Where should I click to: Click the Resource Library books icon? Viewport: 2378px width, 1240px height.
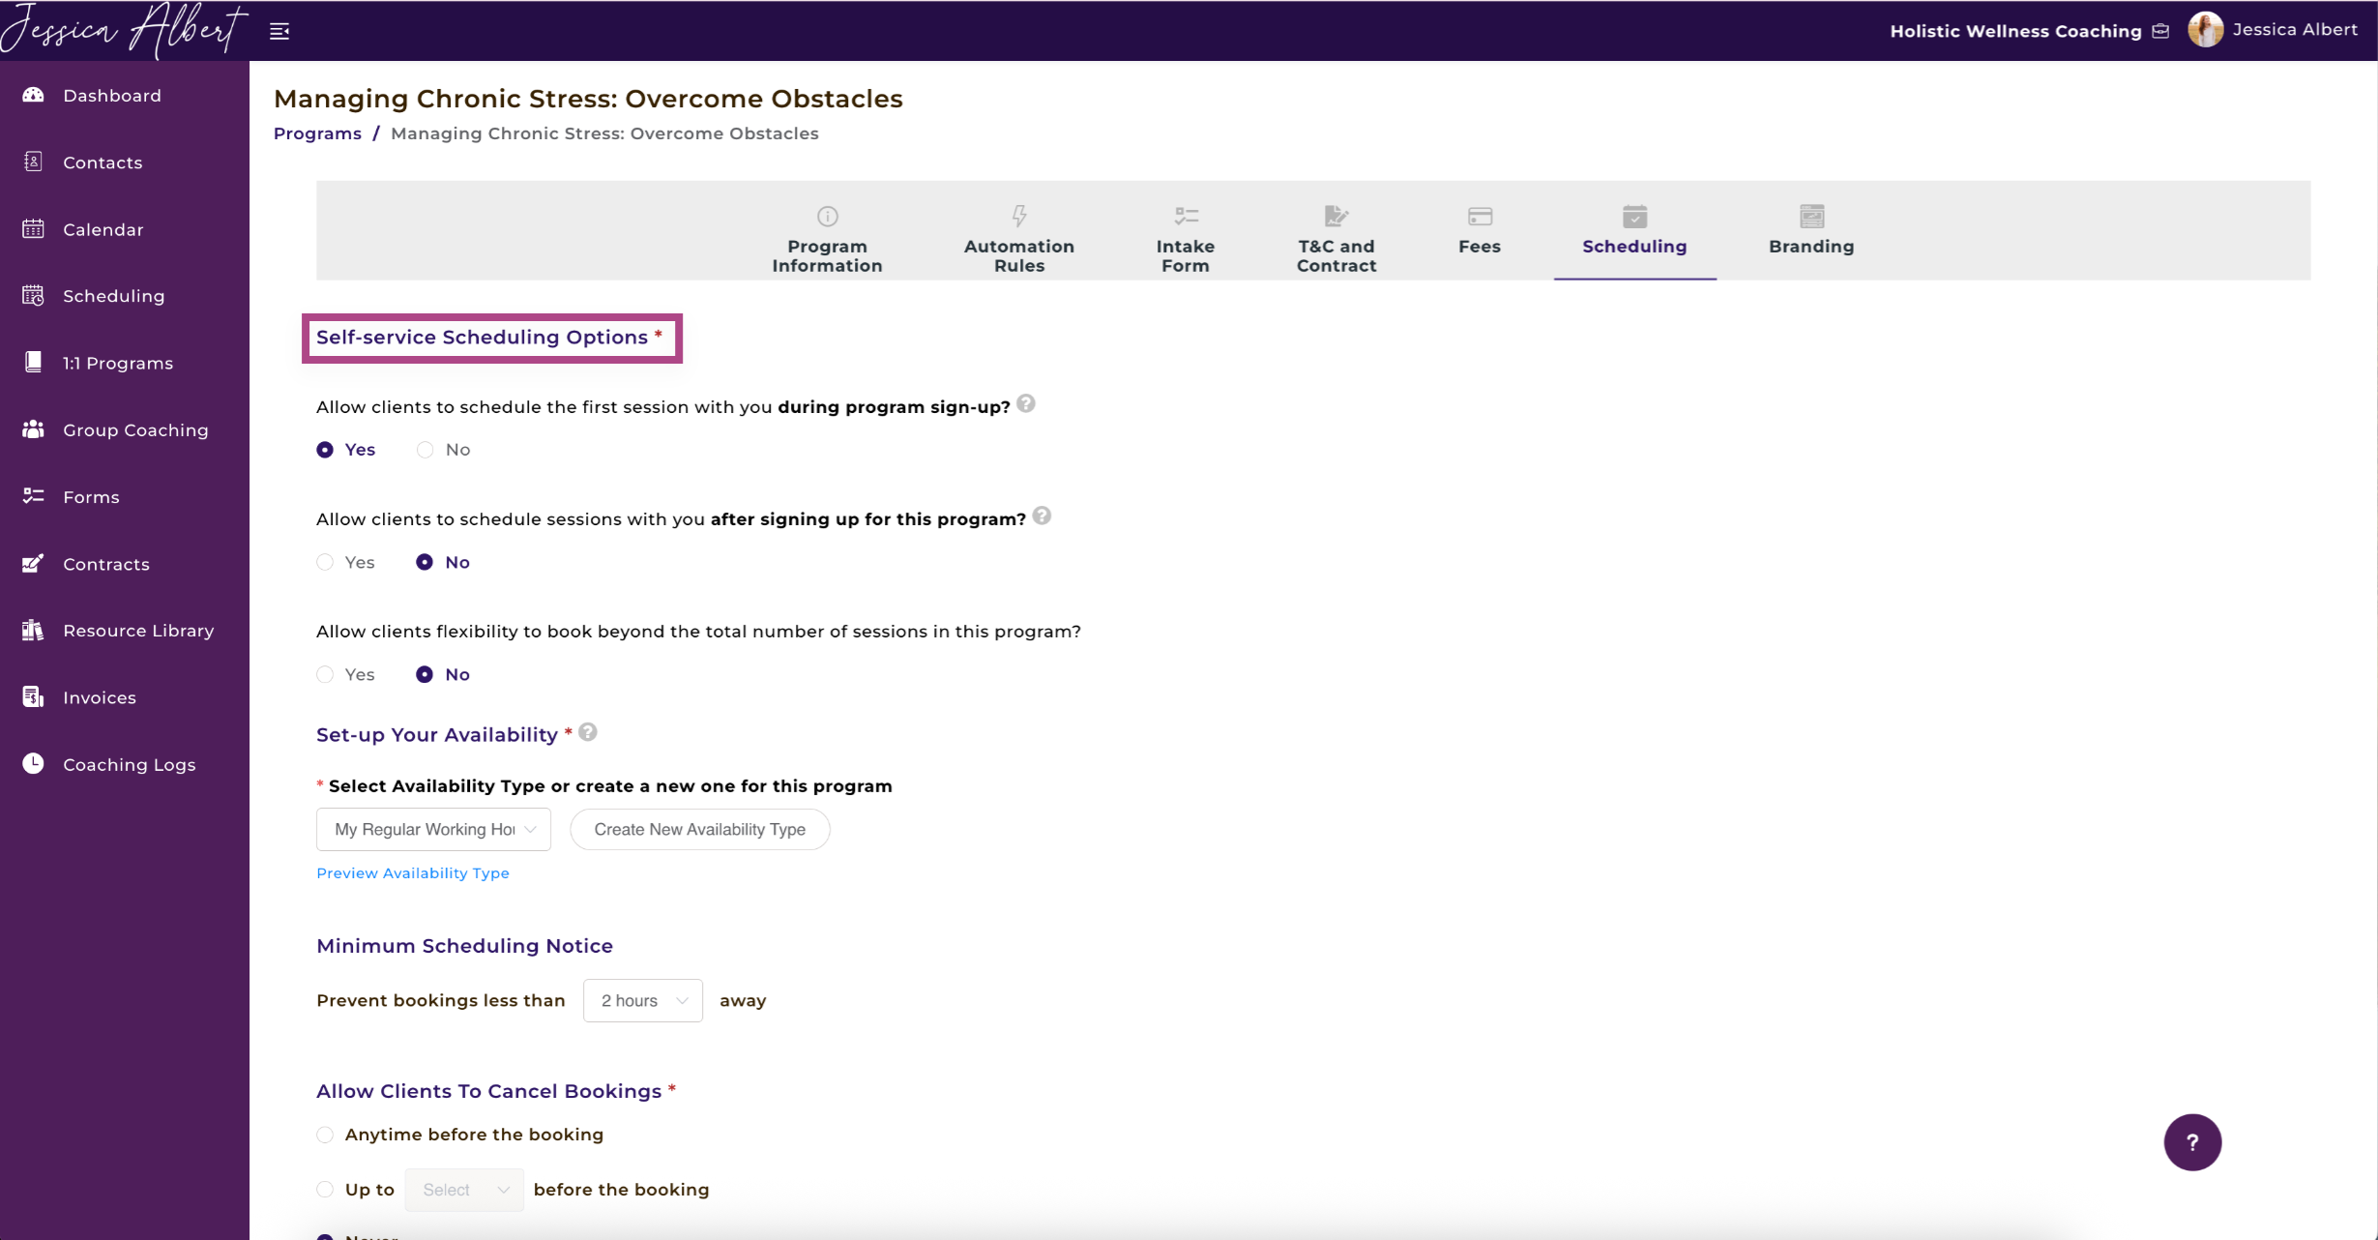(34, 631)
